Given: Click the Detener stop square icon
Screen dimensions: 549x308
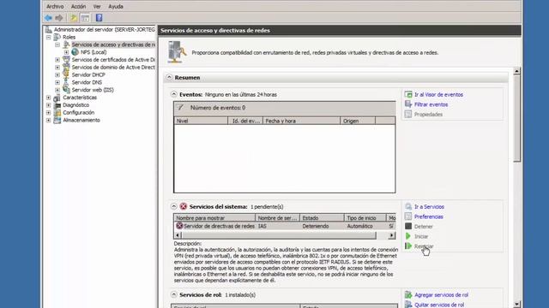Looking at the screenshot, I should coord(408,226).
